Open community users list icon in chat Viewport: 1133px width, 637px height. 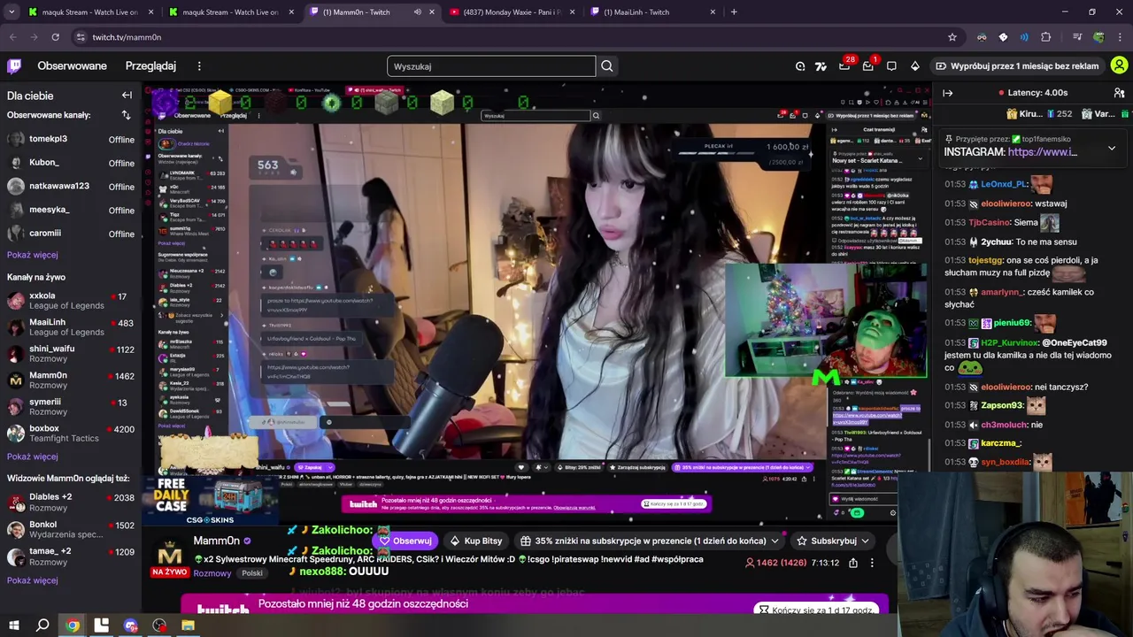(x=1119, y=93)
